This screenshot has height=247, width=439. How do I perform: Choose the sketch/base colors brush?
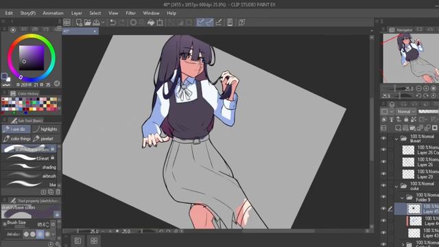coord(29,149)
